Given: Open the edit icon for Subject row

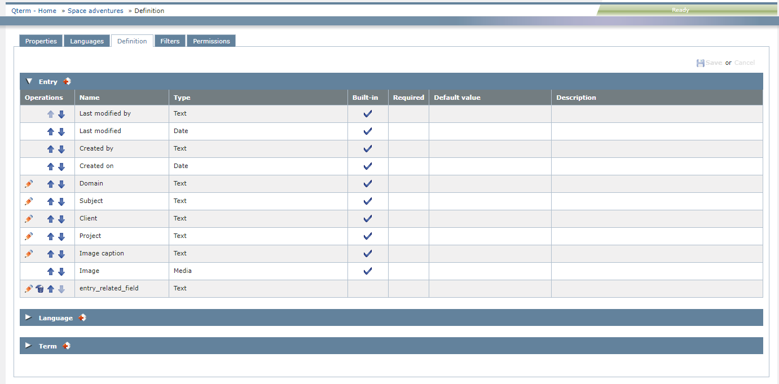Looking at the screenshot, I should tap(29, 201).
